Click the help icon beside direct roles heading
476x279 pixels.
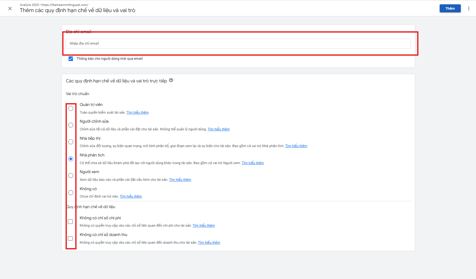tap(171, 81)
